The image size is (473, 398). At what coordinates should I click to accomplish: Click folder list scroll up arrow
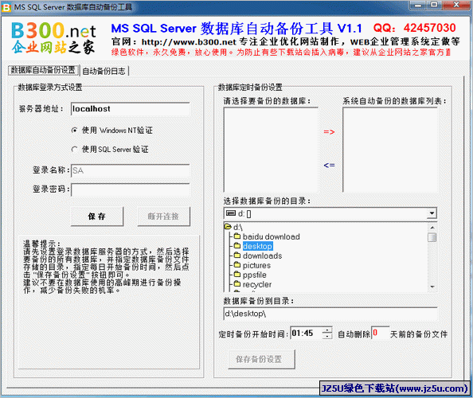432,228
